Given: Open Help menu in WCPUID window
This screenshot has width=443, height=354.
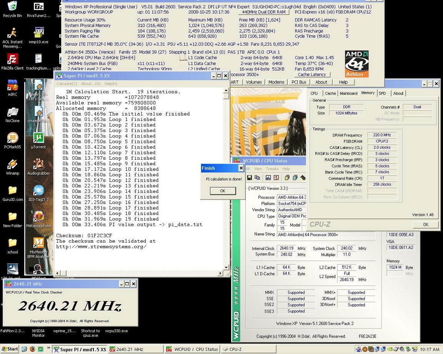Looking at the screenshot, I should pyautogui.click(x=286, y=169).
